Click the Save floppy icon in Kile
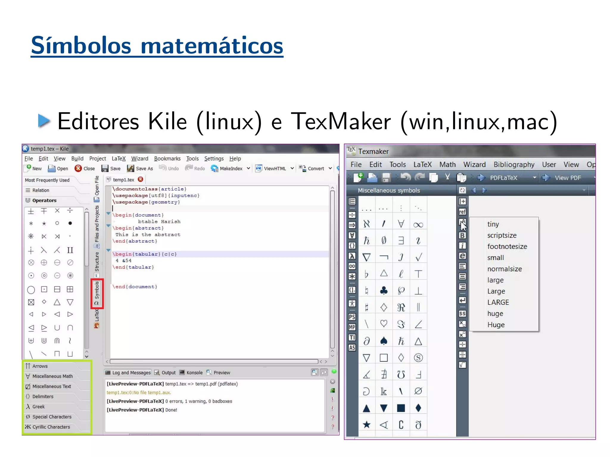 (x=105, y=169)
